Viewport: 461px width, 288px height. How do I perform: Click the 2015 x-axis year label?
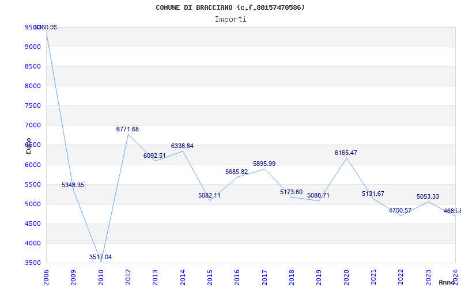pos(210,278)
